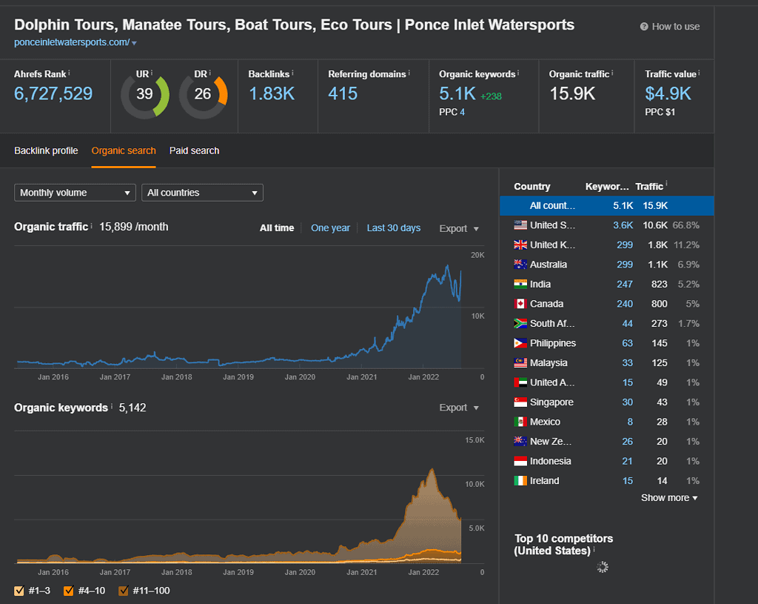Open the All countries dropdown
Screen dimensions: 758x604
[202, 193]
